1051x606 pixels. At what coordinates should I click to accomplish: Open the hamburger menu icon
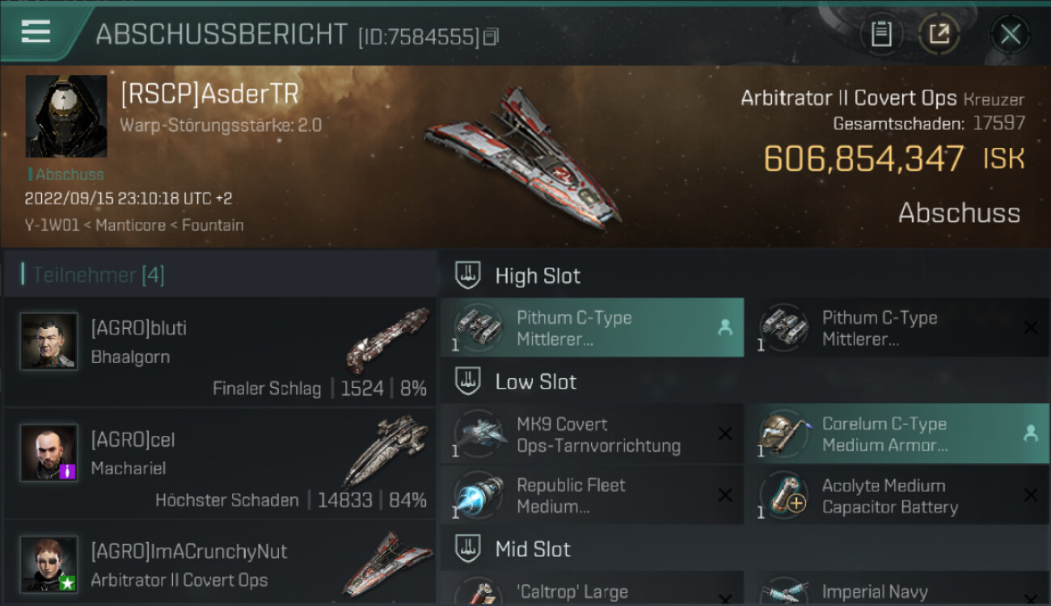point(36,32)
